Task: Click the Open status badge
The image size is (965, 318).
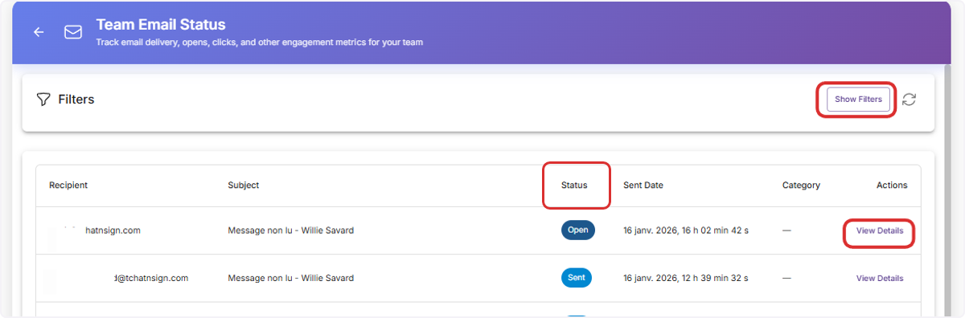Action: point(578,230)
